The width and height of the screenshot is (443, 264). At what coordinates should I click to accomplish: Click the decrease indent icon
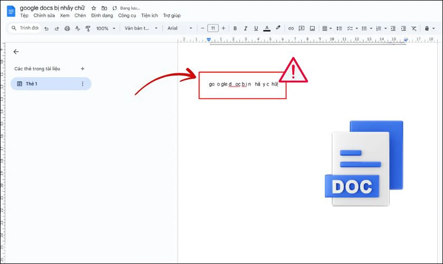393,29
